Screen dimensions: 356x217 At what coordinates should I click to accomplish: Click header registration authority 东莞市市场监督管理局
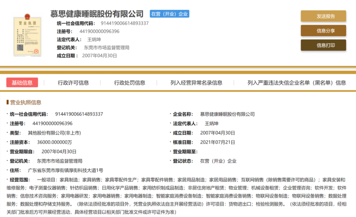[106, 47]
